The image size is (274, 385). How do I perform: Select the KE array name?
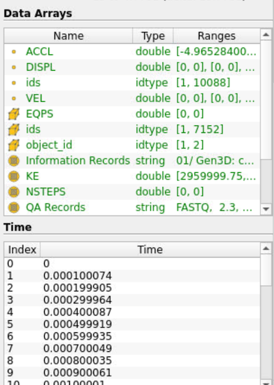pos(32,177)
